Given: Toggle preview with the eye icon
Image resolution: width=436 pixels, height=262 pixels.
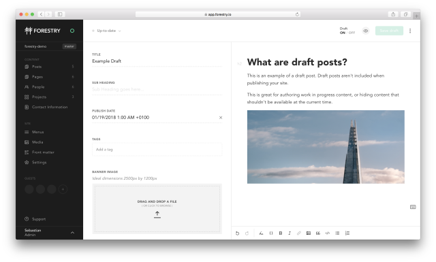Looking at the screenshot, I should click(x=366, y=31).
